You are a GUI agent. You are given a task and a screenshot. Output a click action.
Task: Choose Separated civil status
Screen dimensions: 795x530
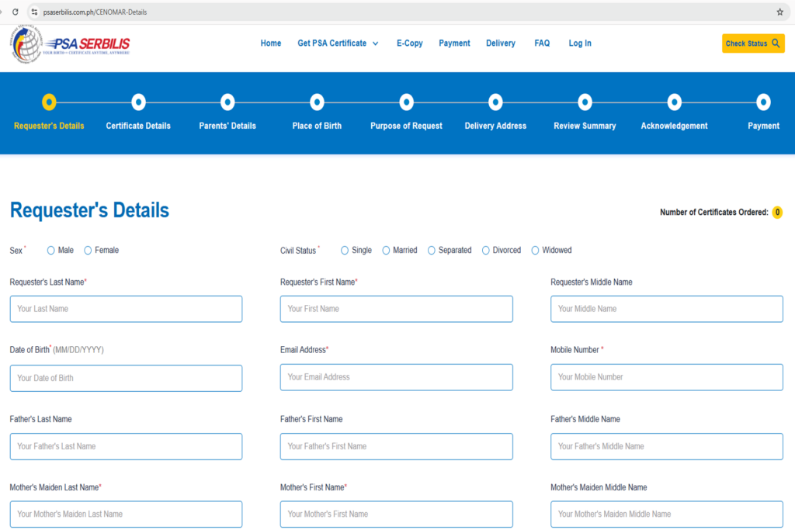coord(432,251)
